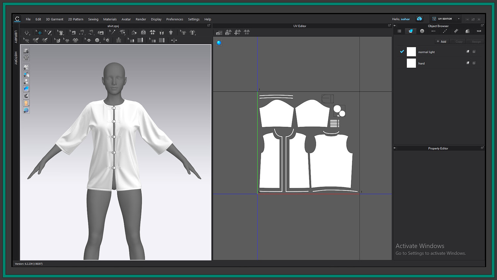The width and height of the screenshot is (497, 280).
Task: Select the Zipper tool in 3D toolbar
Action: point(119,40)
